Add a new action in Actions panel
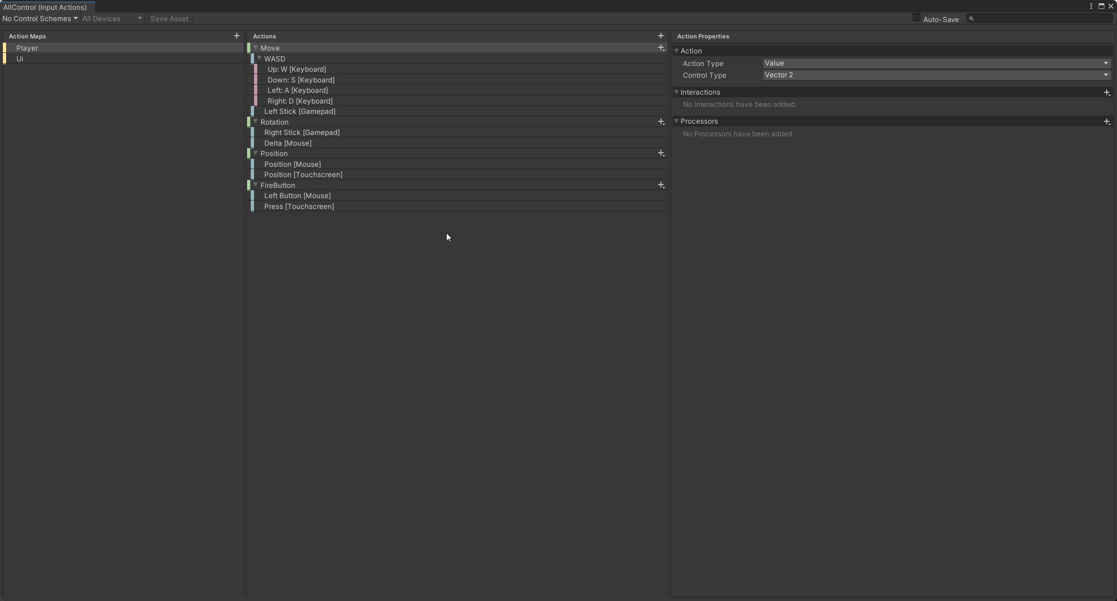The image size is (1117, 601). pos(660,36)
